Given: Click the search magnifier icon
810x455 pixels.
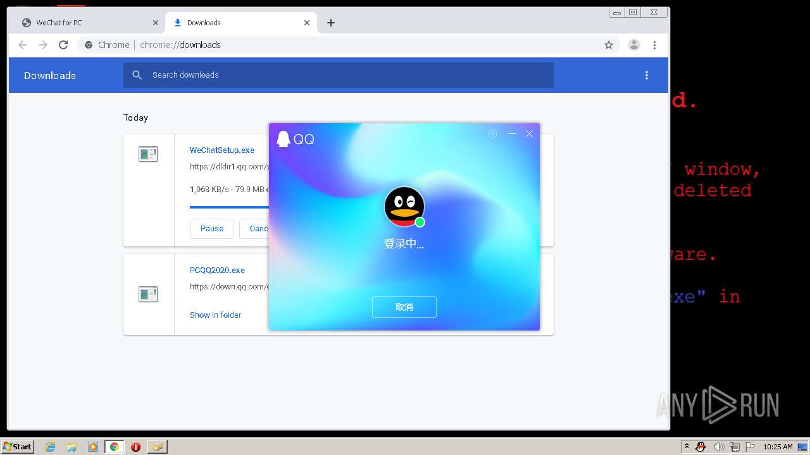Looking at the screenshot, I should pos(137,75).
